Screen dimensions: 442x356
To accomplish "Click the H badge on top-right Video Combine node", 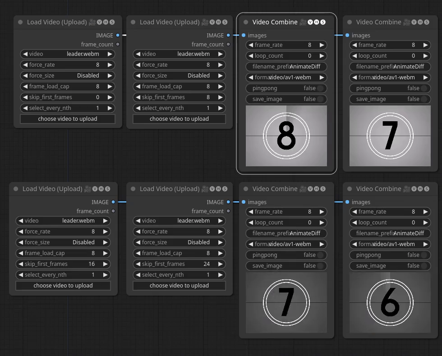I will [x=420, y=22].
